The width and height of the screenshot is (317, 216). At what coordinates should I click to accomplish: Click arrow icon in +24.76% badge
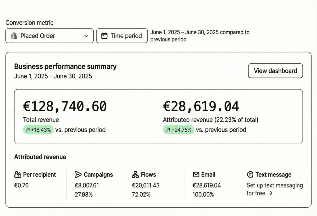[167, 130]
